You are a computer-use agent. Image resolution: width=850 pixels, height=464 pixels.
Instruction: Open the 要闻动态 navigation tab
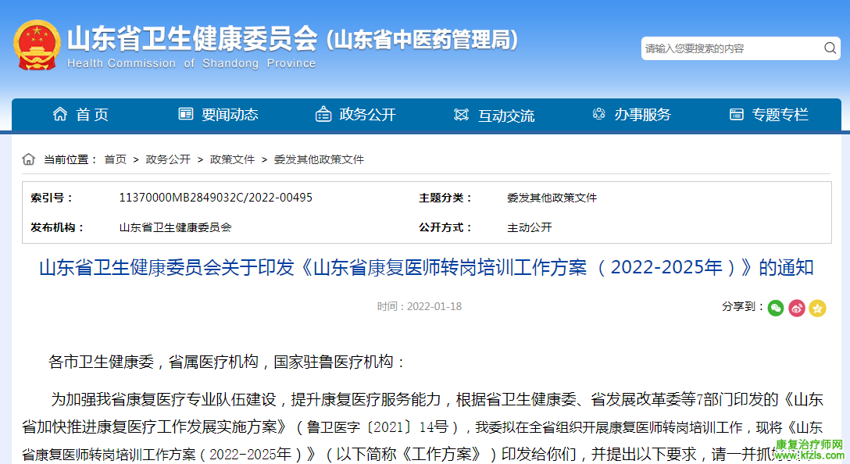tap(230, 115)
